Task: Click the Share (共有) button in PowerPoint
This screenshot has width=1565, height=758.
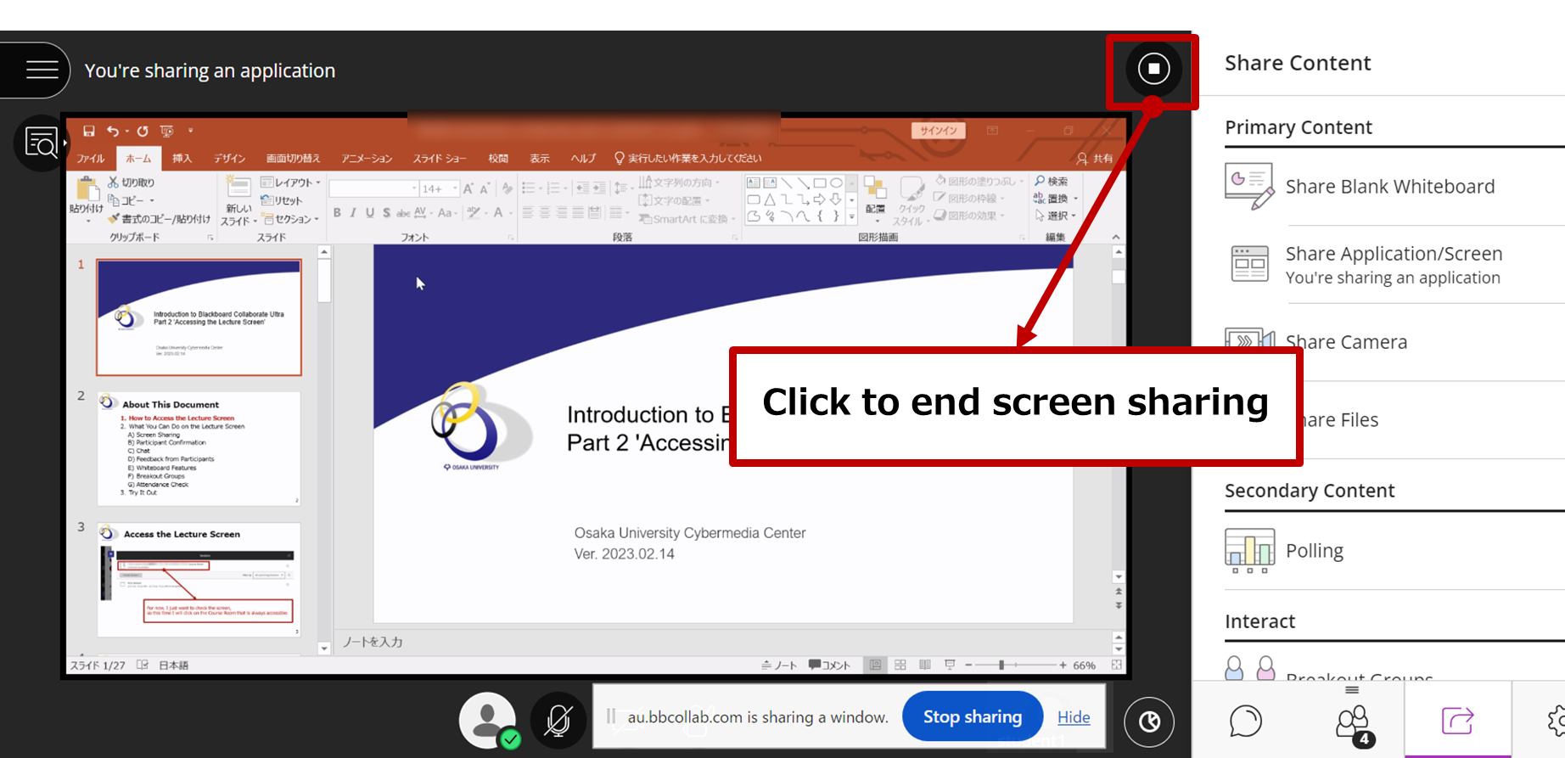Action: pos(1095,158)
